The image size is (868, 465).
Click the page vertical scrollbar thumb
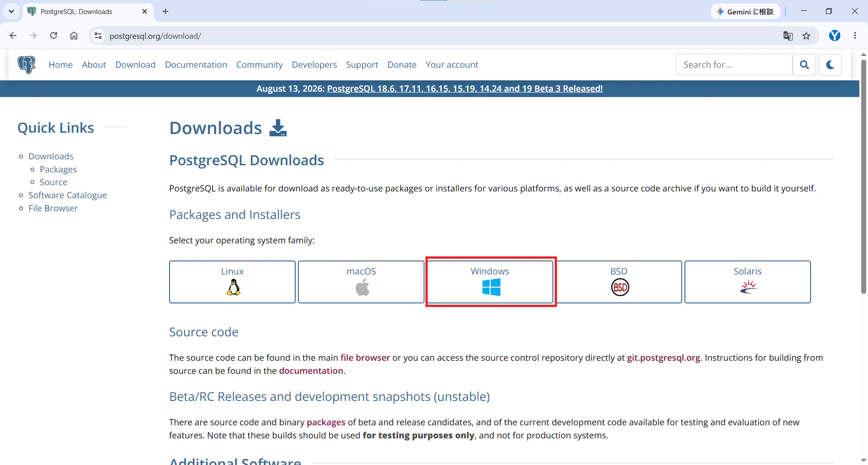863,176
